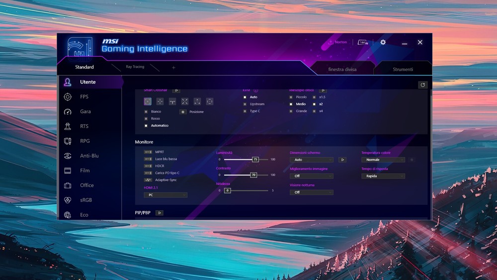Toggle the Luce blu bassa switch
This screenshot has width=497, height=280.
click(x=148, y=159)
